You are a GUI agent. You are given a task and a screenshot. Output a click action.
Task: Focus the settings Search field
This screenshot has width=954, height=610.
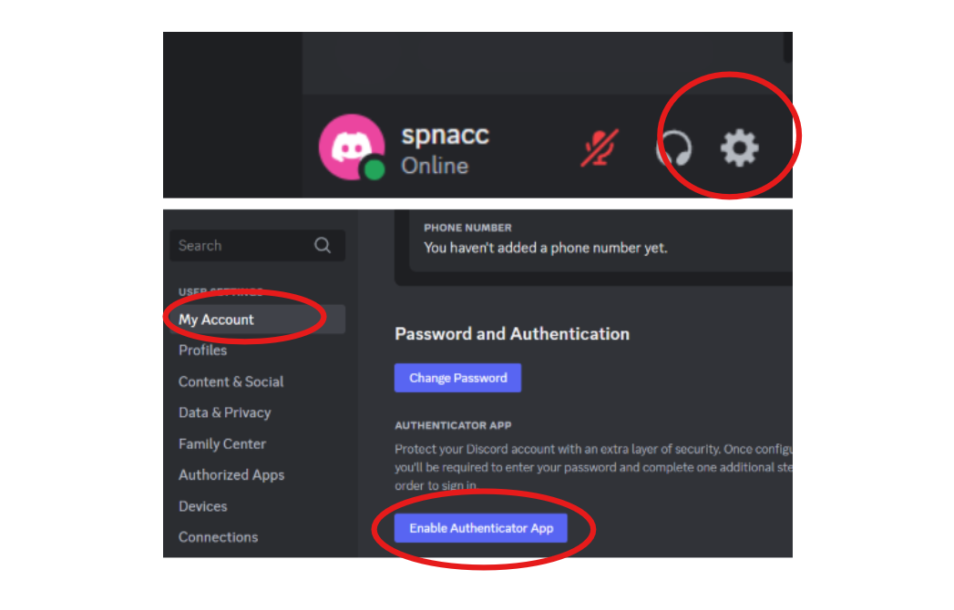click(x=257, y=245)
